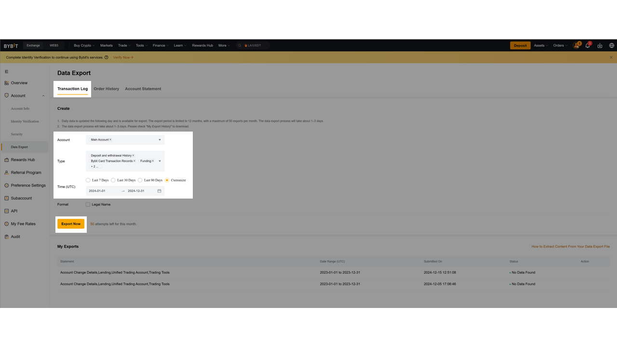Expand the Buy Crypto menu
This screenshot has height=347, width=617.
(84, 46)
